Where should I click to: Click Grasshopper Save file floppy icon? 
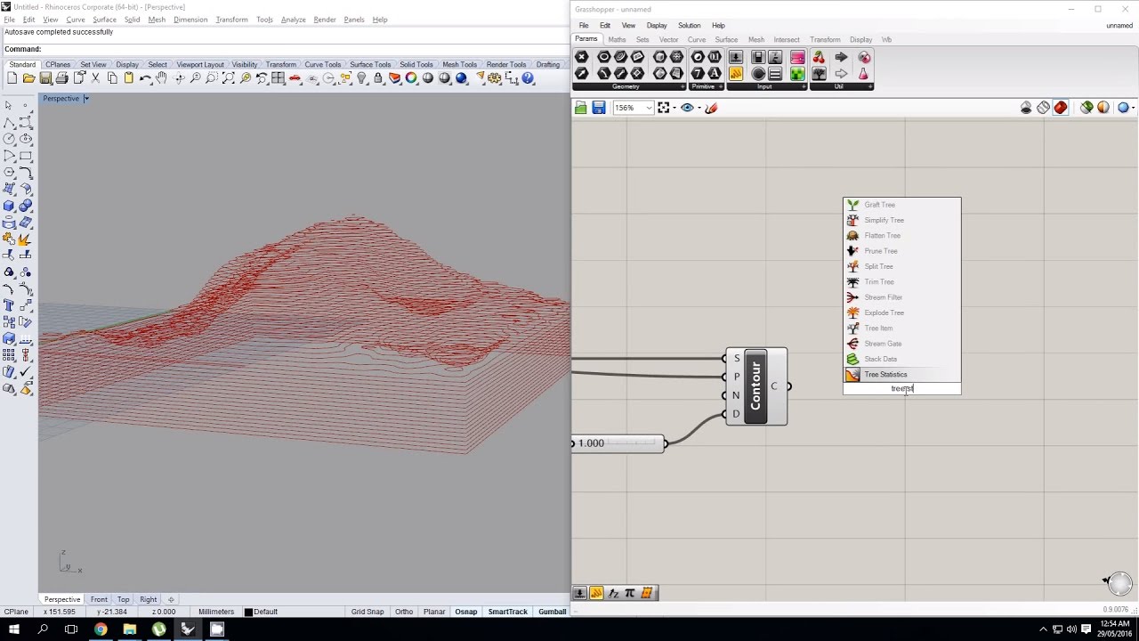click(599, 108)
